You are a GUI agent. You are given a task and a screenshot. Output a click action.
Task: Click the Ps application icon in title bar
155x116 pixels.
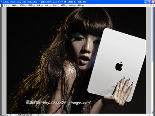point(1,2)
